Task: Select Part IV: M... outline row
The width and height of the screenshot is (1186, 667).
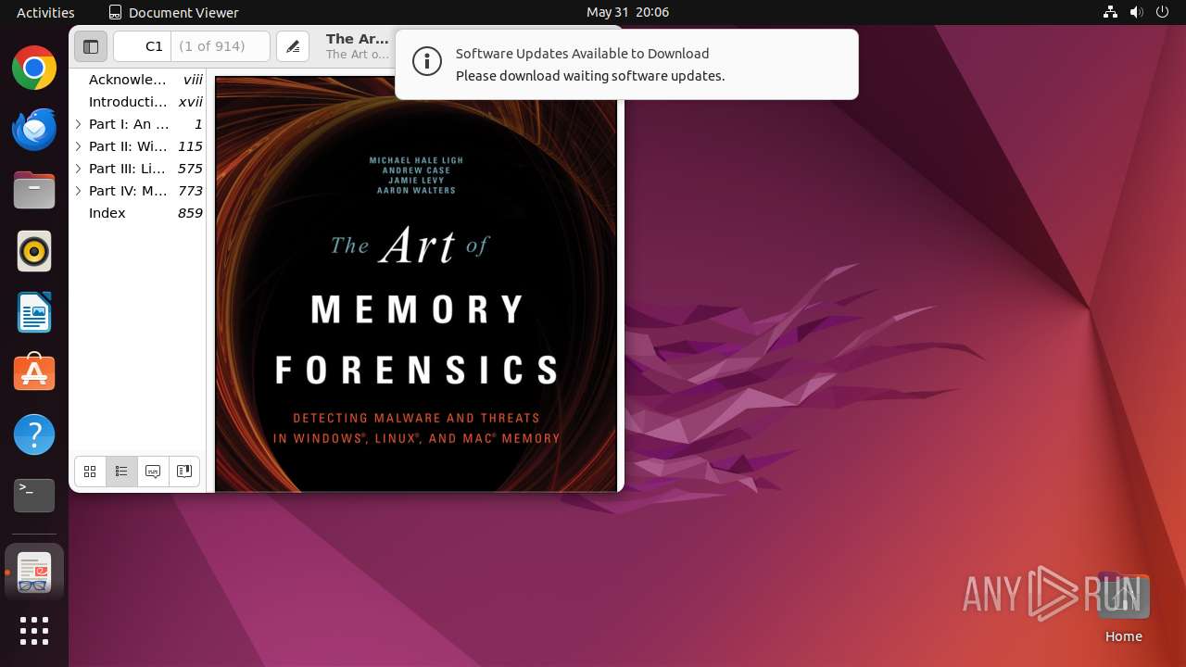Action: (138, 191)
